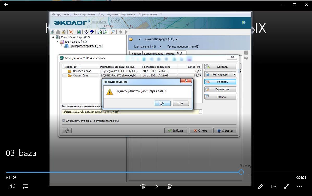
Task: Collapse the Санкт-Петербург (812) tree node
Action: 53,37
